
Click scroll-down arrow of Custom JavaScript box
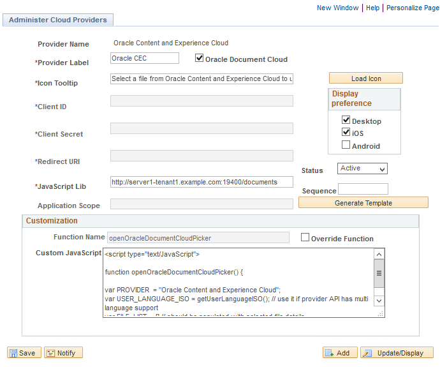[379, 301]
